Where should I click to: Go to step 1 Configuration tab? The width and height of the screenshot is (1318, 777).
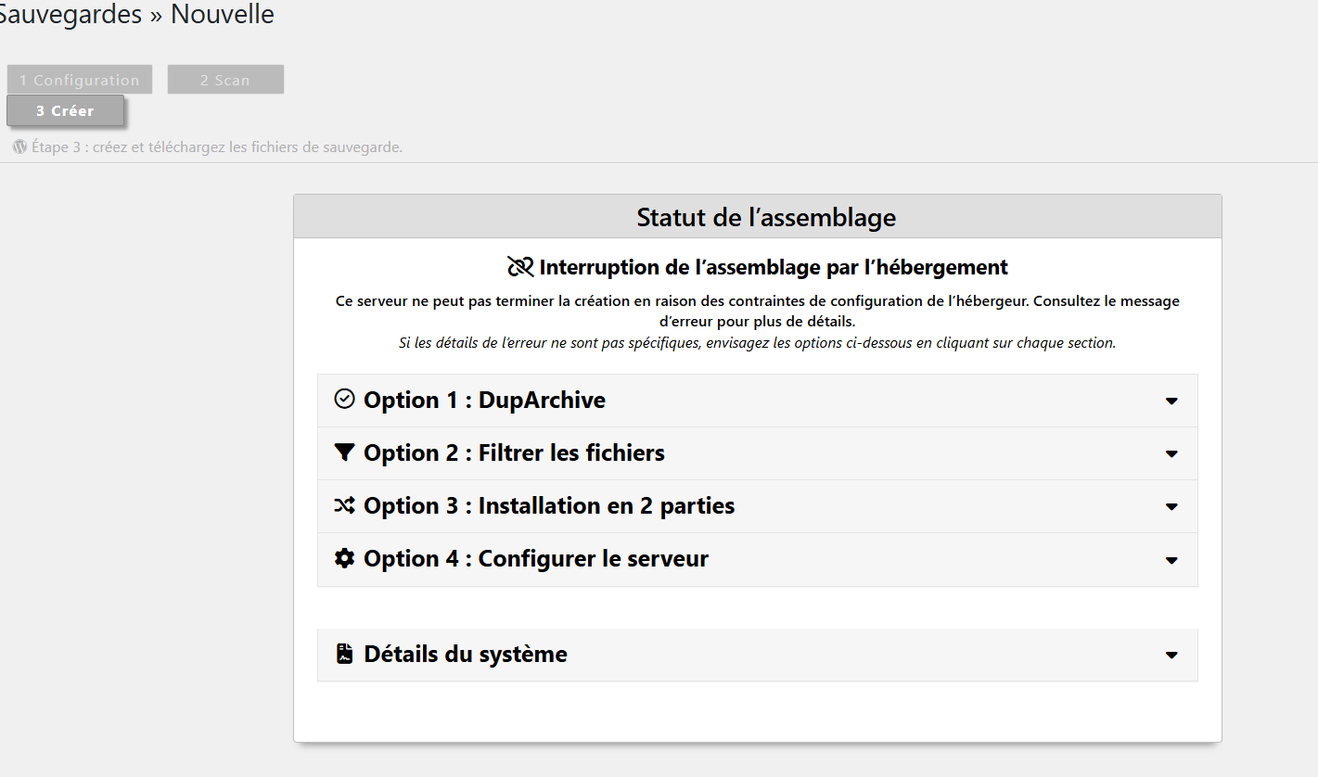click(x=80, y=80)
